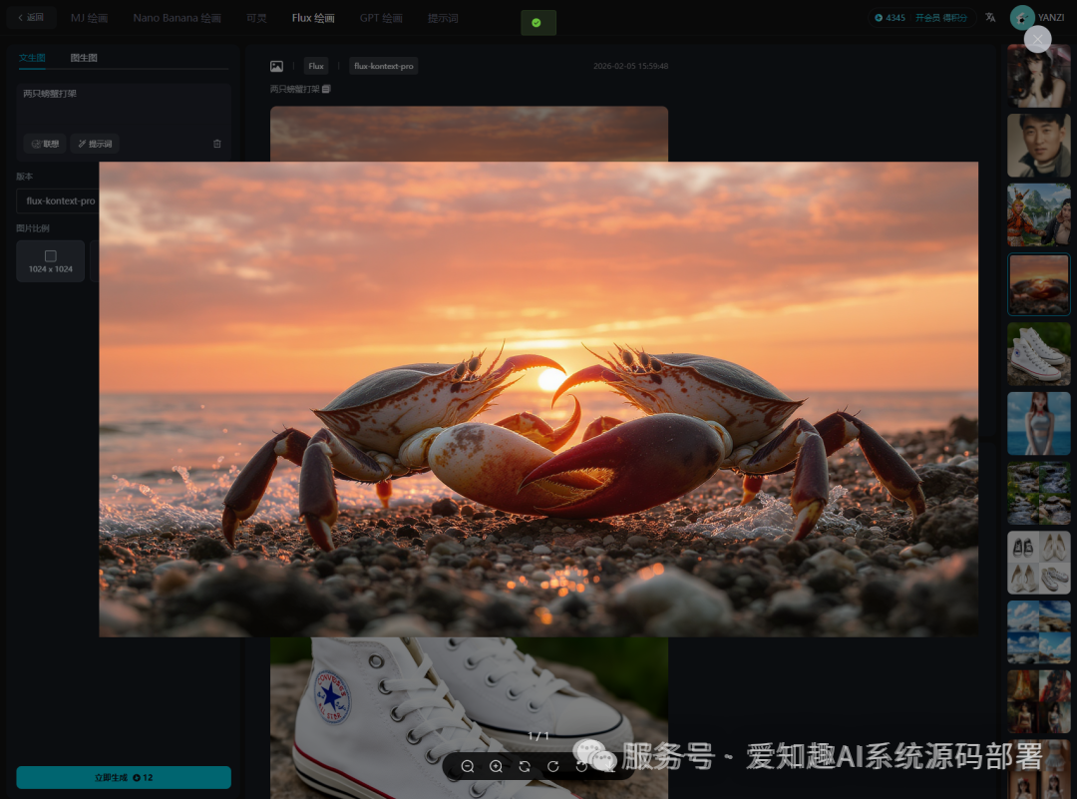The height and width of the screenshot is (799, 1077).
Task: Click the 提示词 button under the prompt box
Action: coord(95,144)
